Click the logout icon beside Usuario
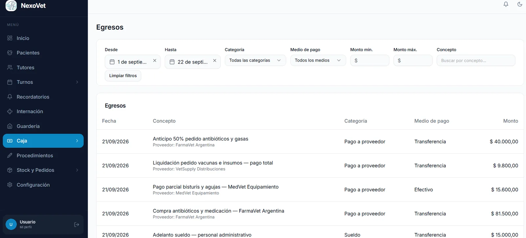The height and width of the screenshot is (238, 526). [x=77, y=225]
